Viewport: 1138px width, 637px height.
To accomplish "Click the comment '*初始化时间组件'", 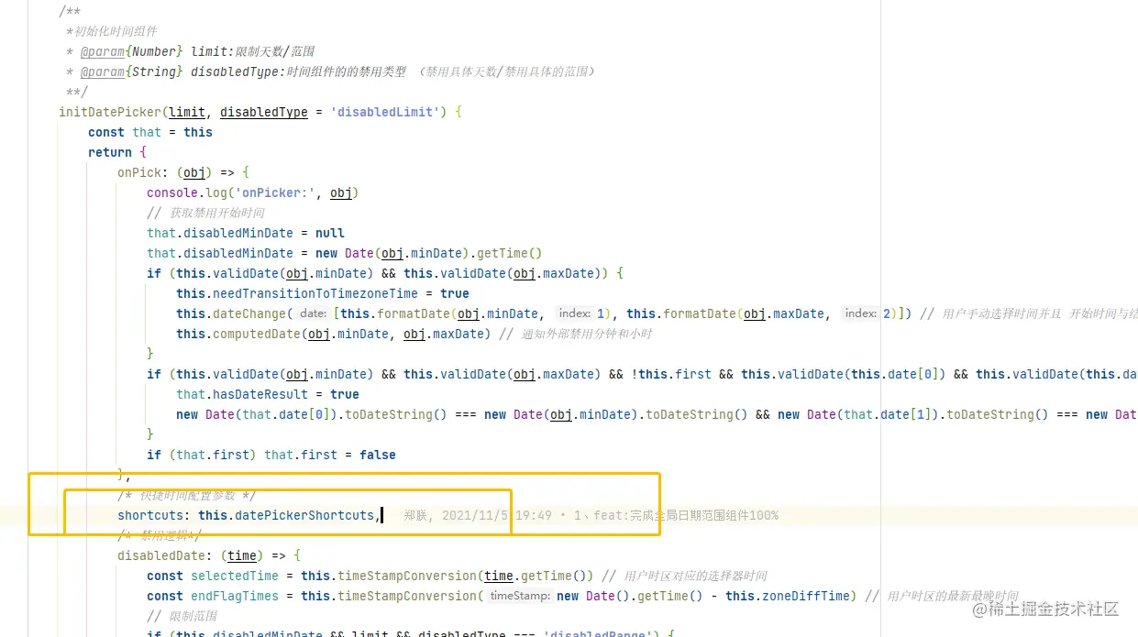I will tap(112, 31).
